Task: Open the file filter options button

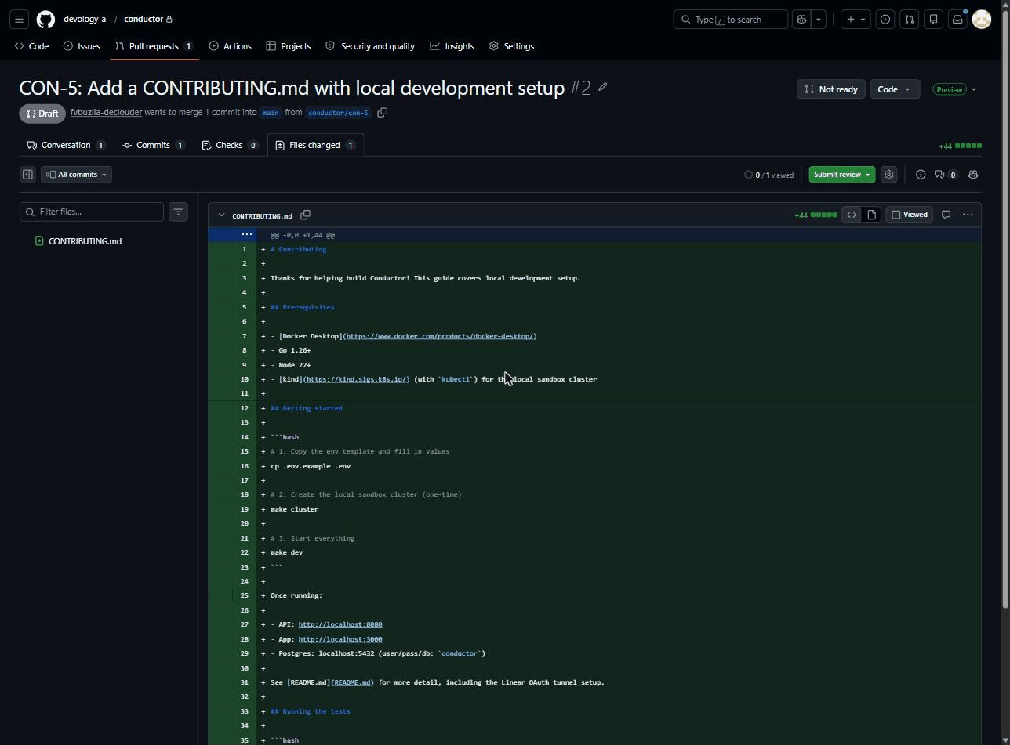Action: click(x=178, y=212)
